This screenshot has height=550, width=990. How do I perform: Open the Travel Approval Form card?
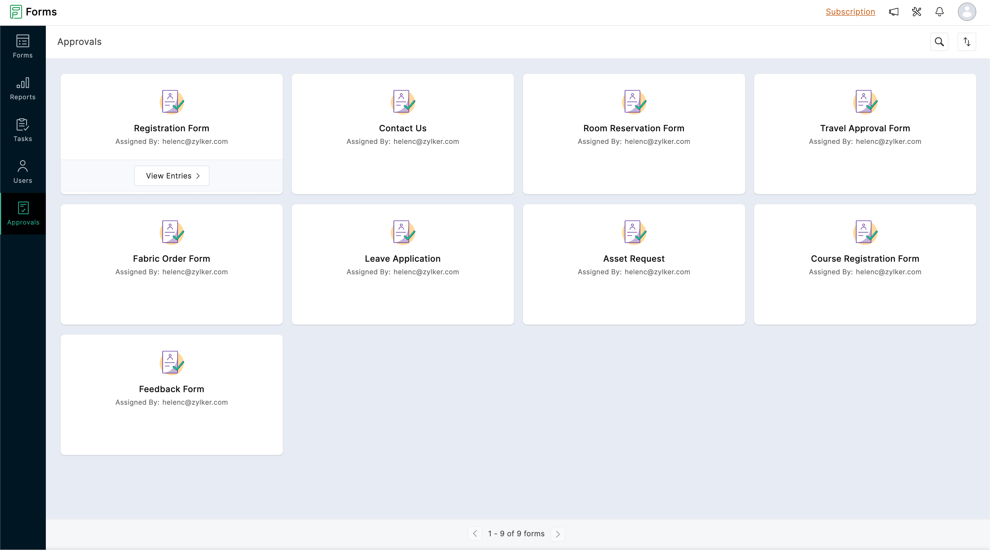(x=865, y=128)
